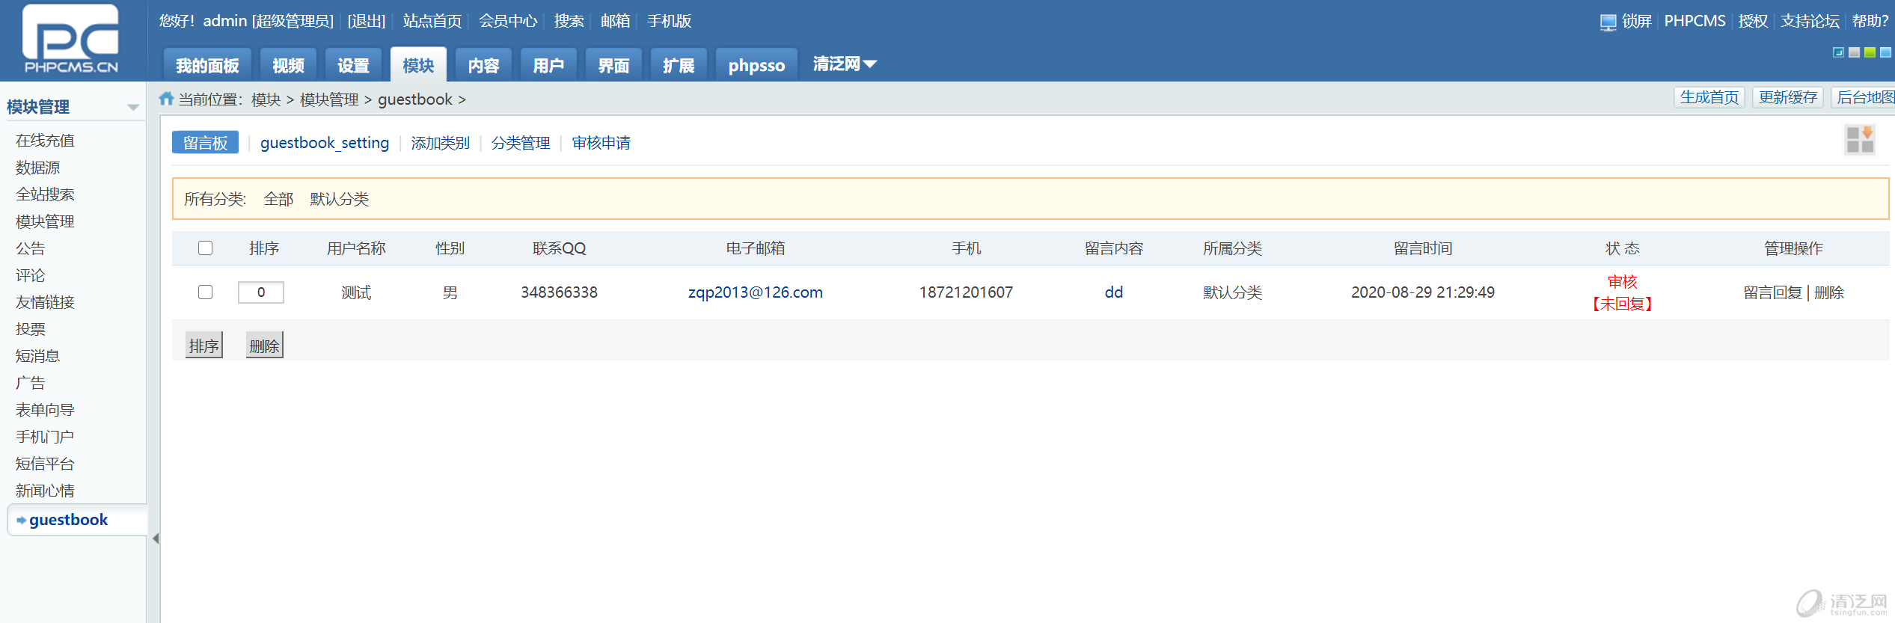
Task: Switch to the phpsso tab
Action: [756, 66]
